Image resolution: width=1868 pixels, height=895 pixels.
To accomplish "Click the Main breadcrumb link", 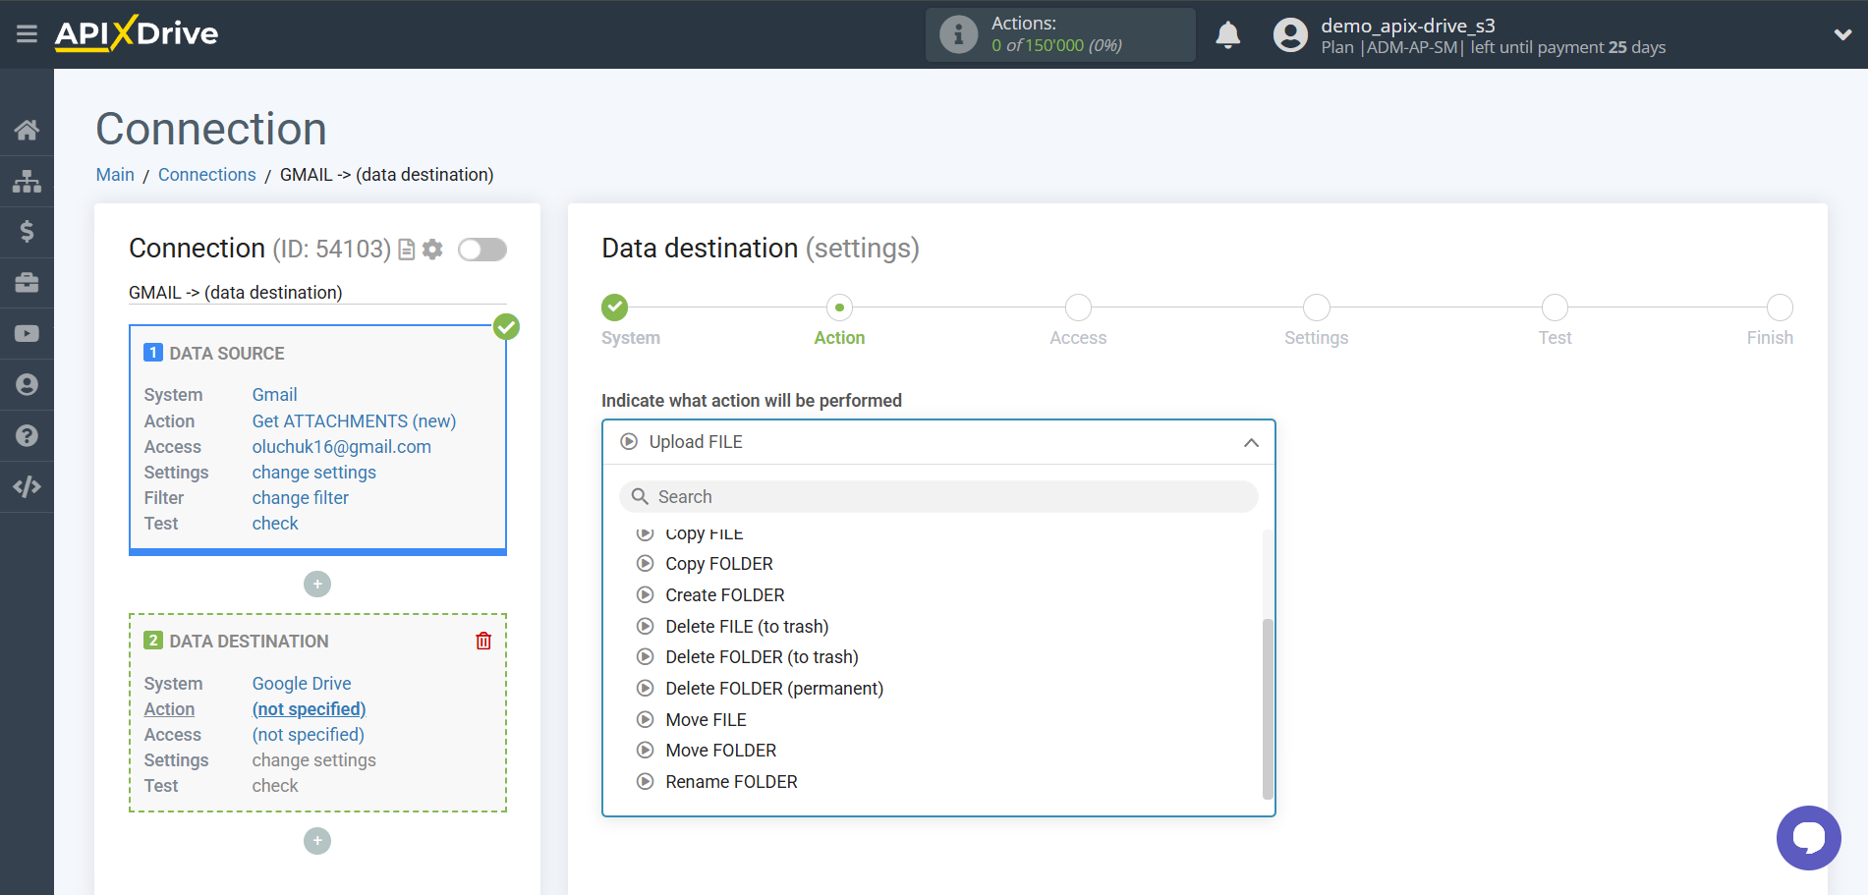I will pos(115,175).
